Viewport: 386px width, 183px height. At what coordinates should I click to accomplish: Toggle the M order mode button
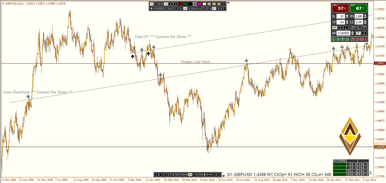pos(335,27)
